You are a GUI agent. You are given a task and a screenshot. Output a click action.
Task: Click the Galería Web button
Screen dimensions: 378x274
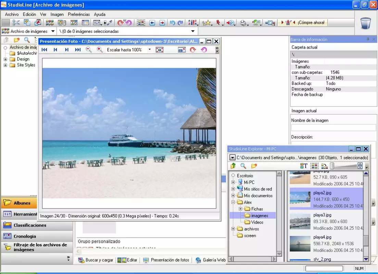[x=211, y=260]
